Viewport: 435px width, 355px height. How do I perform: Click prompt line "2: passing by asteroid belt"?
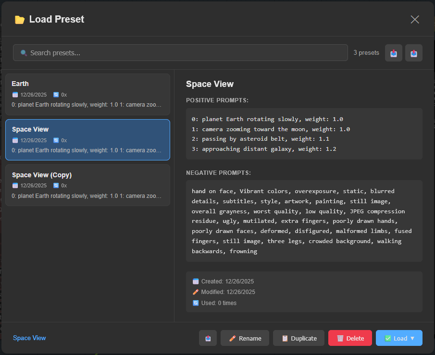click(260, 139)
